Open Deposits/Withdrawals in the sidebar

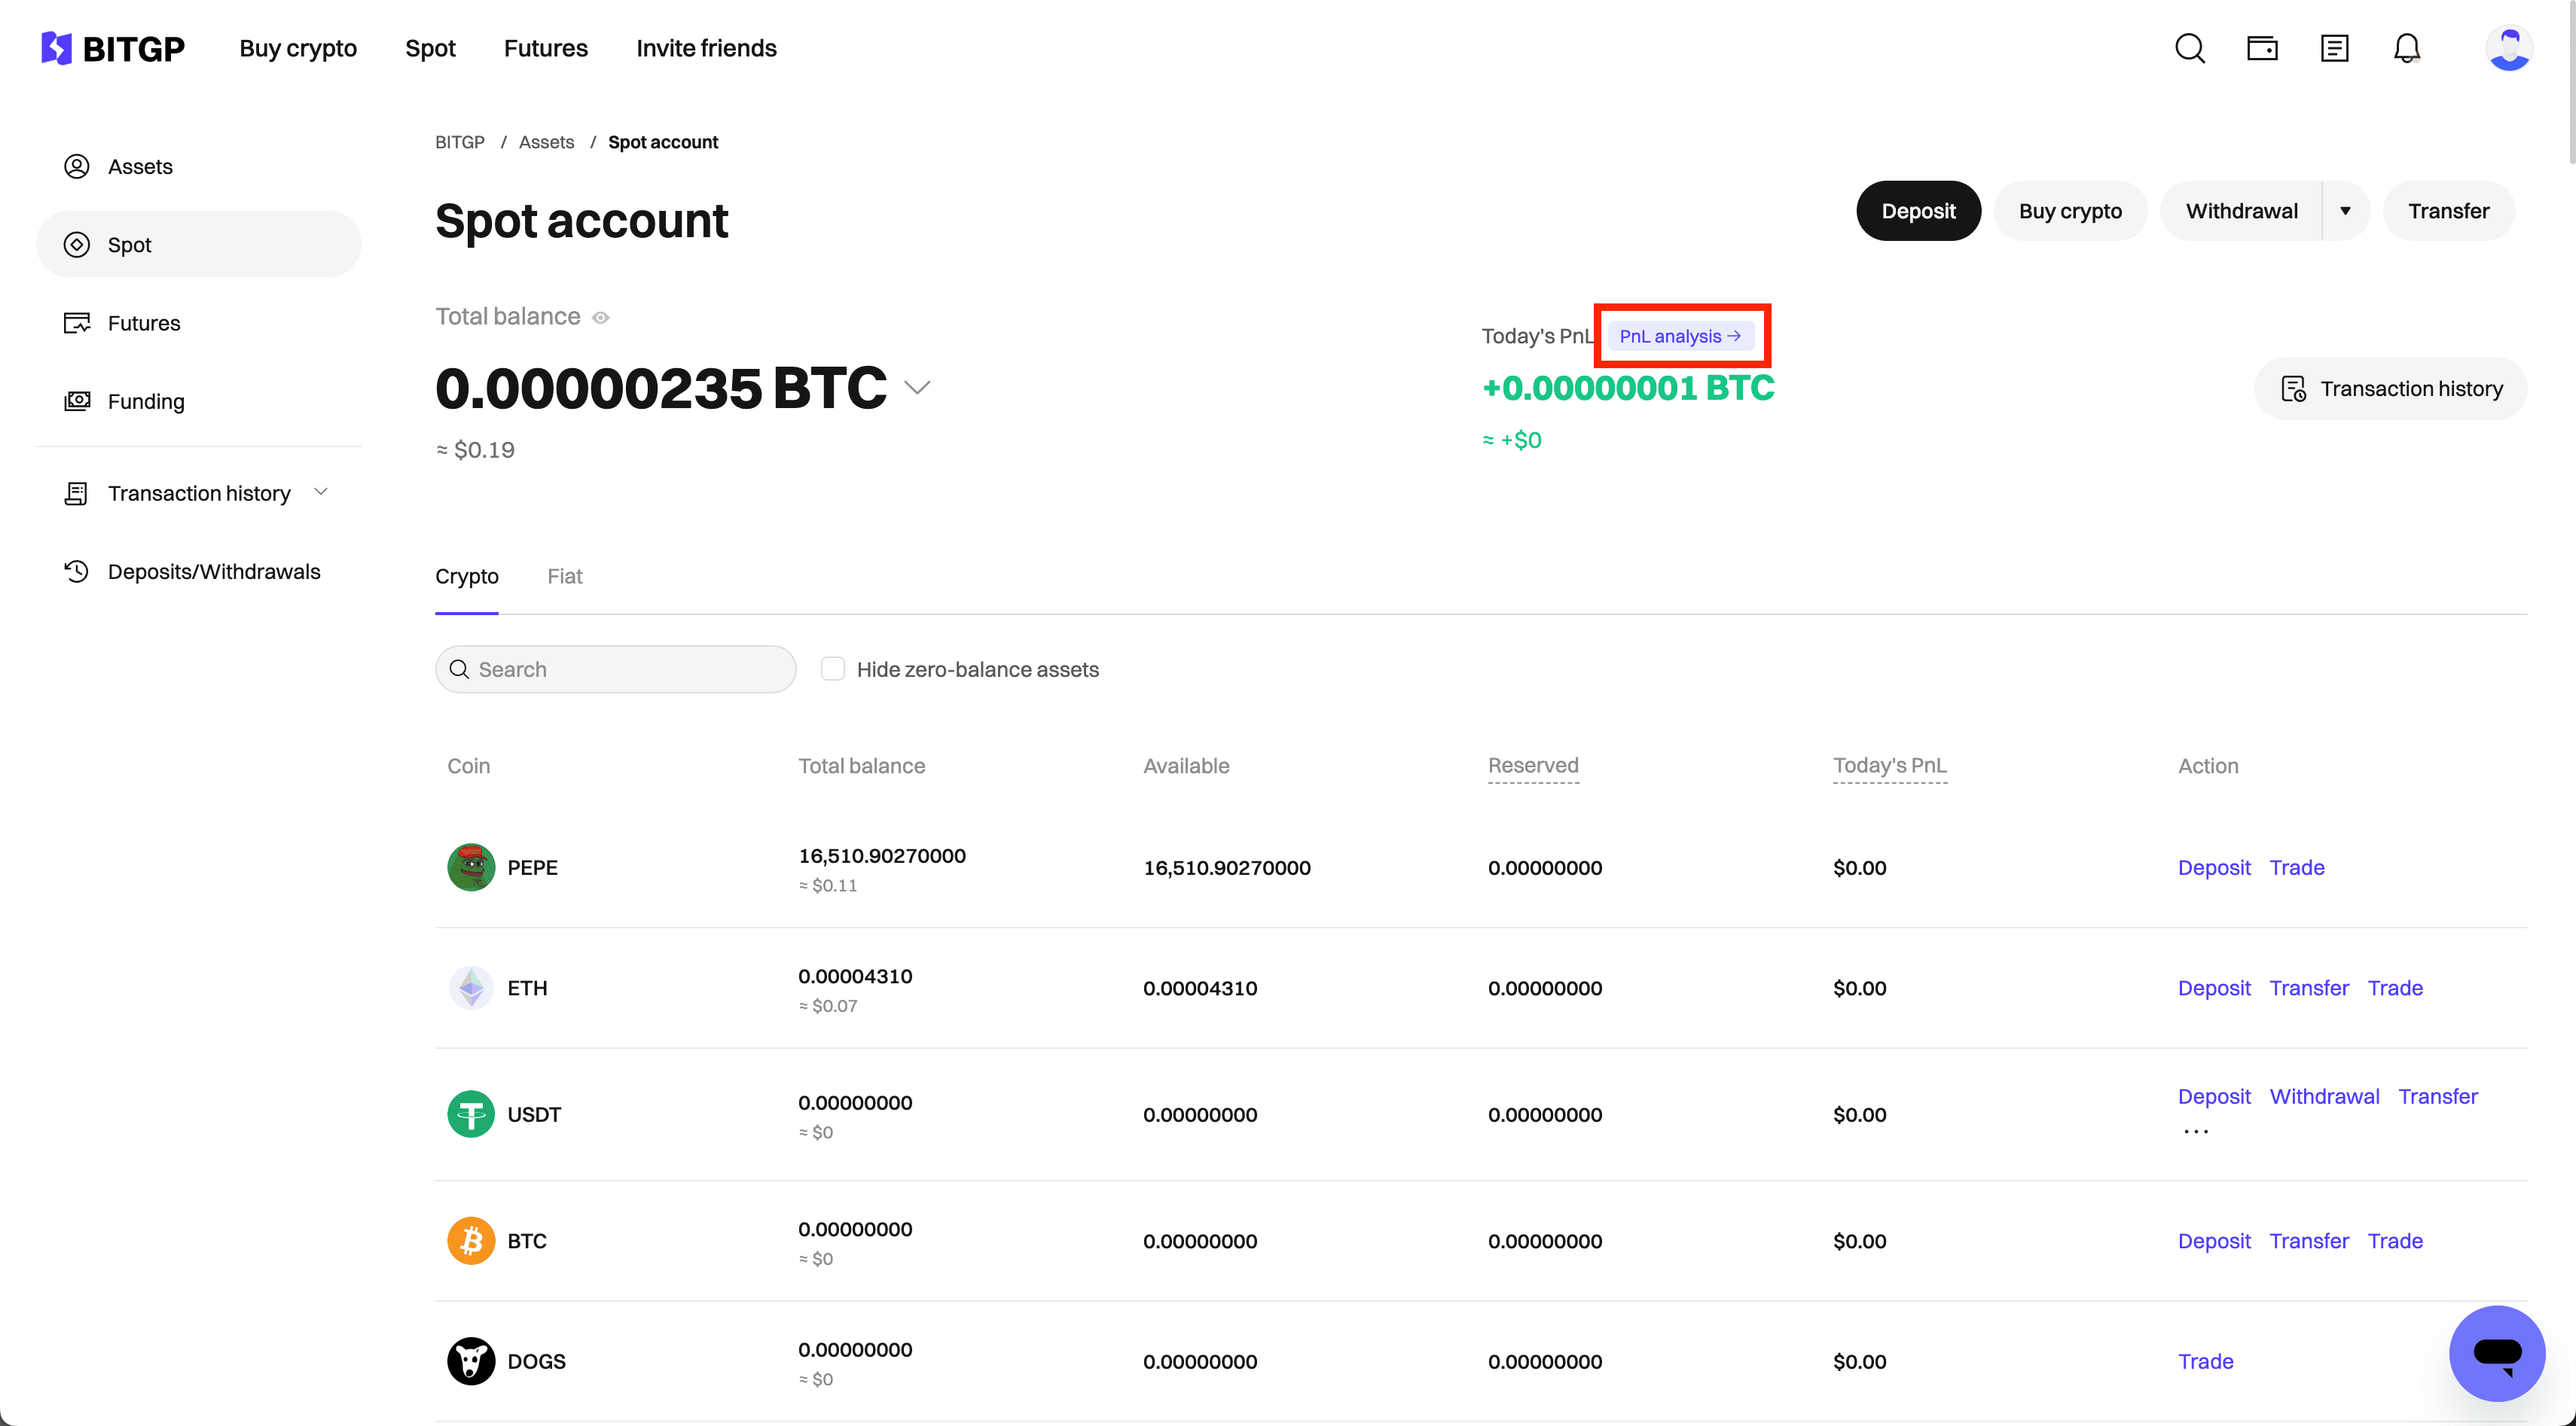pyautogui.click(x=198, y=571)
